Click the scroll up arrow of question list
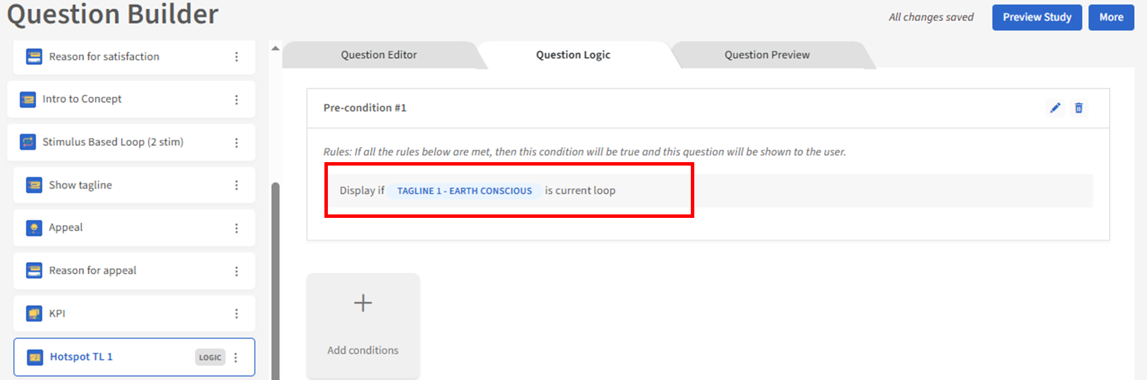Screen dimensions: 1147x380 pos(276,48)
